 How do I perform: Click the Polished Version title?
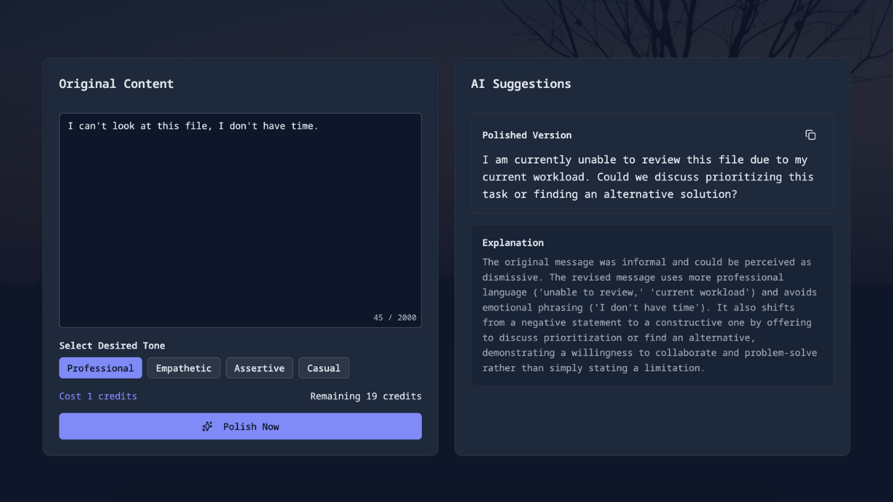pyautogui.click(x=527, y=135)
